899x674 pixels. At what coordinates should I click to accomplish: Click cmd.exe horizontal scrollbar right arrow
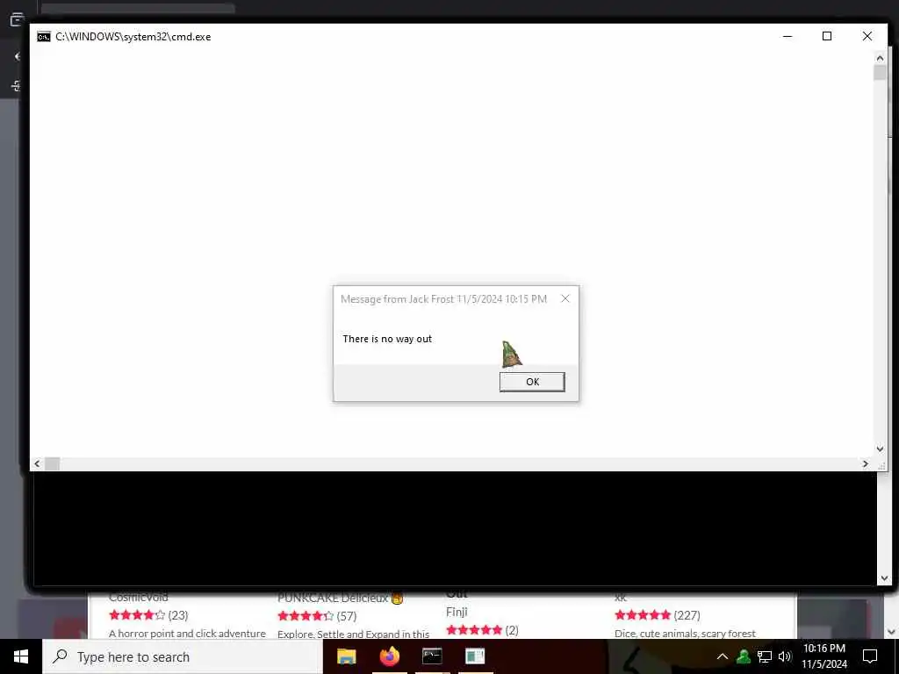tap(866, 463)
